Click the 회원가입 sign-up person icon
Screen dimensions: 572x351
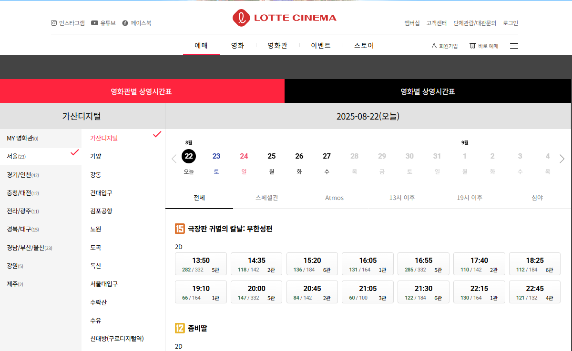(434, 46)
